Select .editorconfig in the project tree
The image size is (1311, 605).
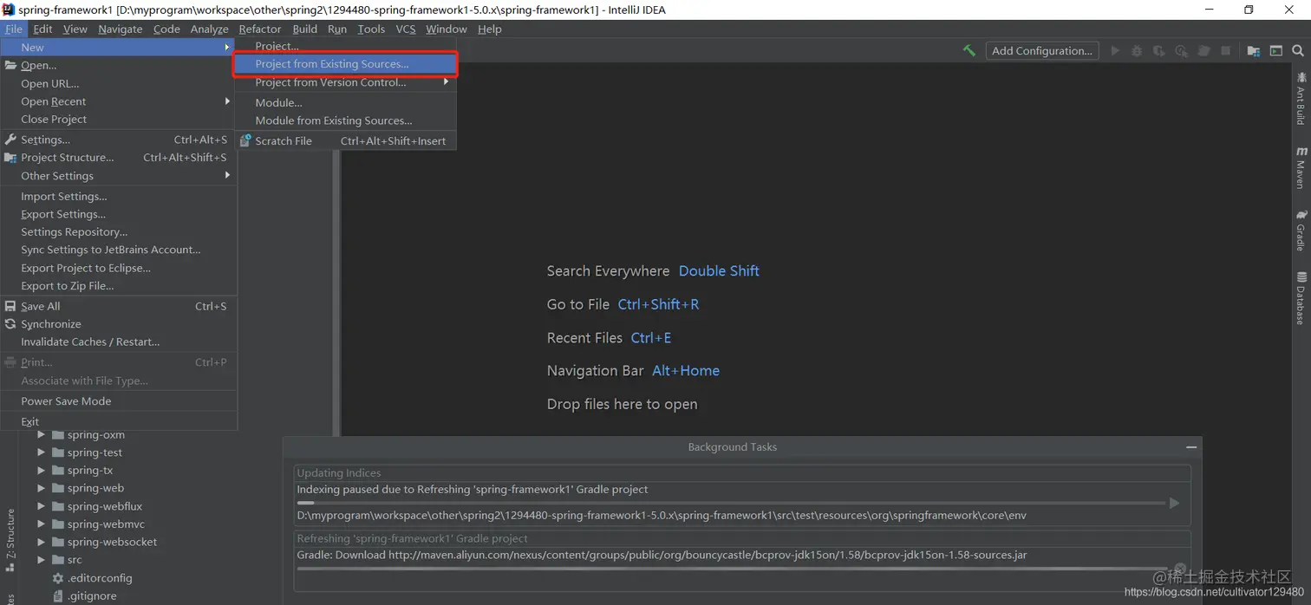(100, 578)
